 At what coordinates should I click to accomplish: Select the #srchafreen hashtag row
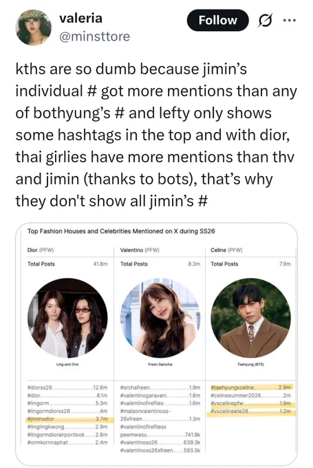(160, 387)
